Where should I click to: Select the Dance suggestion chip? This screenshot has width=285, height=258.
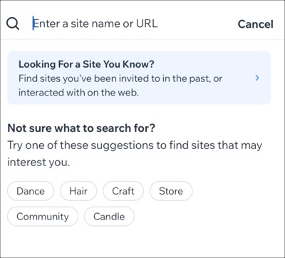(31, 191)
